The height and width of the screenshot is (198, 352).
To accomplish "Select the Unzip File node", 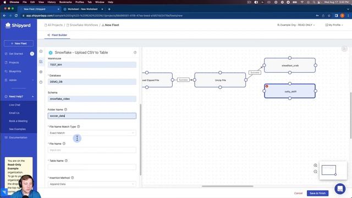I will [220, 80].
